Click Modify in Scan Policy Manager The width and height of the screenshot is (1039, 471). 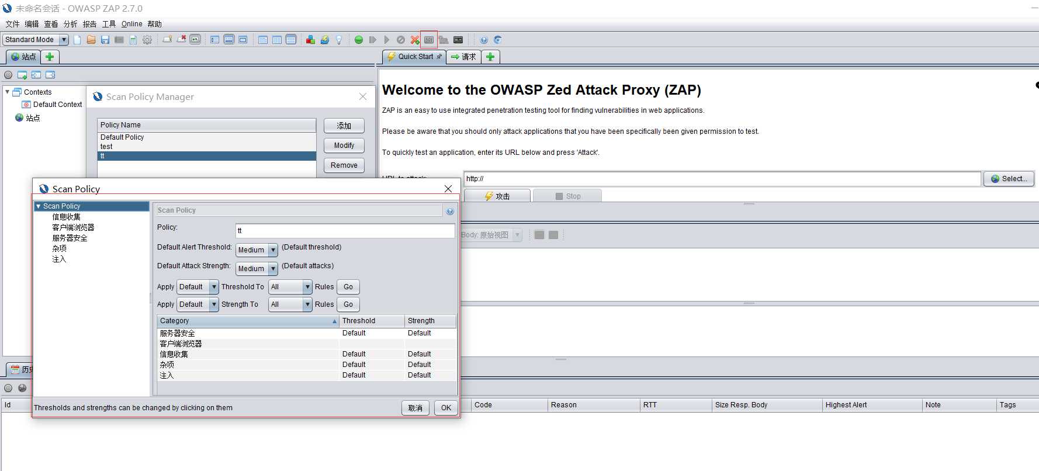(344, 146)
